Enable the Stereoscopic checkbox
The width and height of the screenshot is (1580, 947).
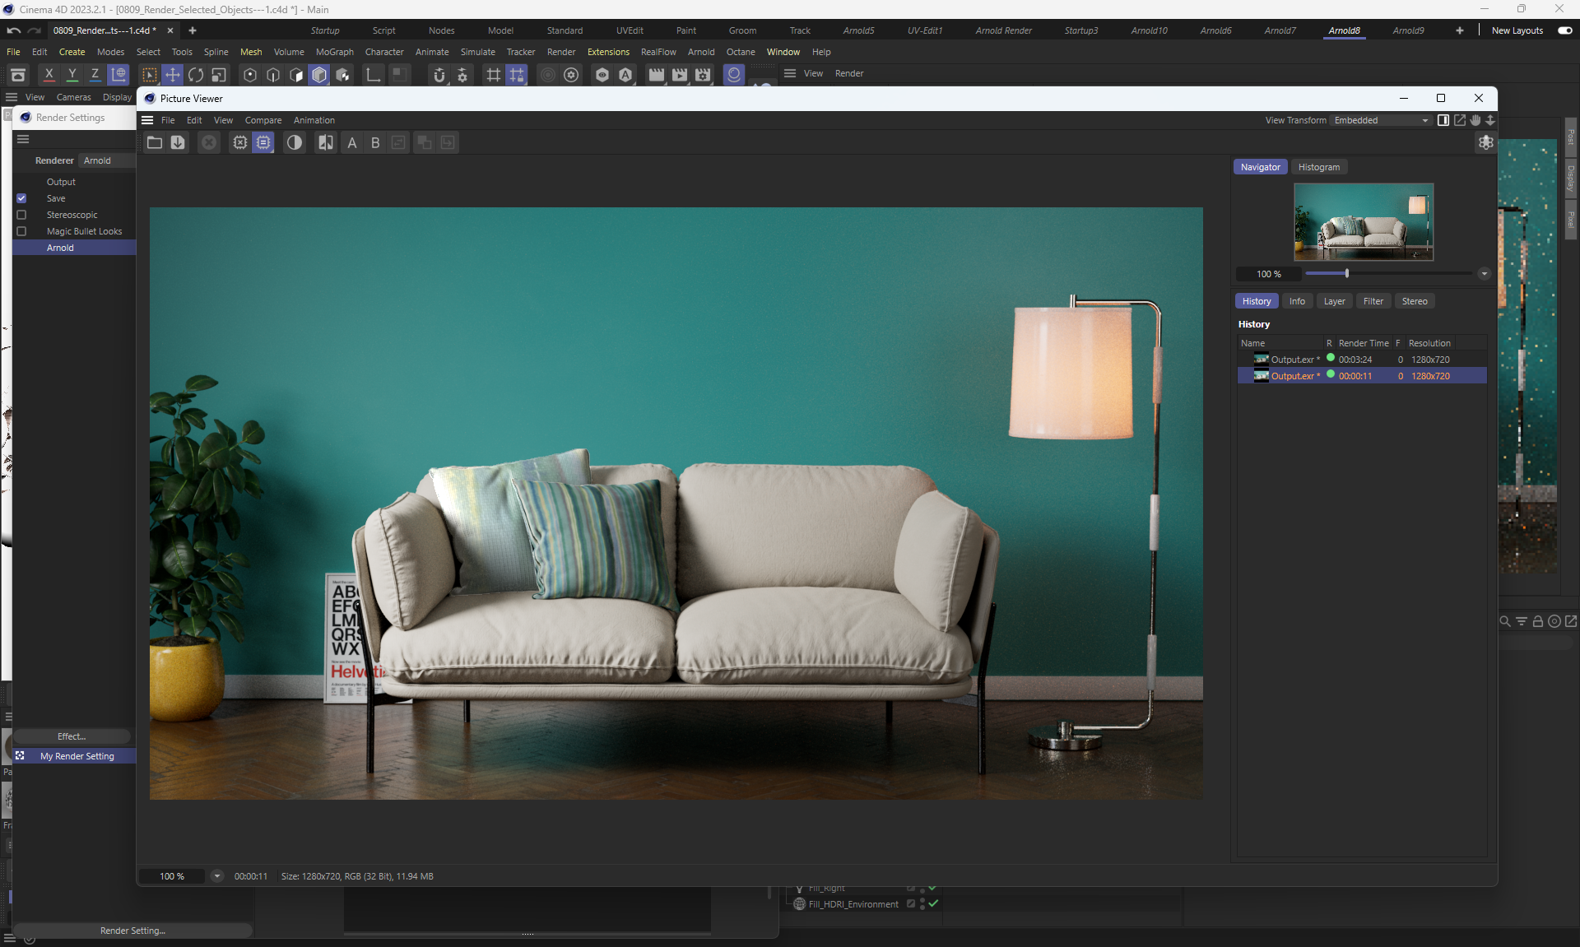click(x=21, y=215)
